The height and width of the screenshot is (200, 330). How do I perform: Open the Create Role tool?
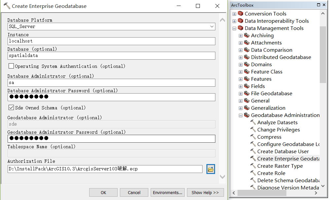point(271,173)
